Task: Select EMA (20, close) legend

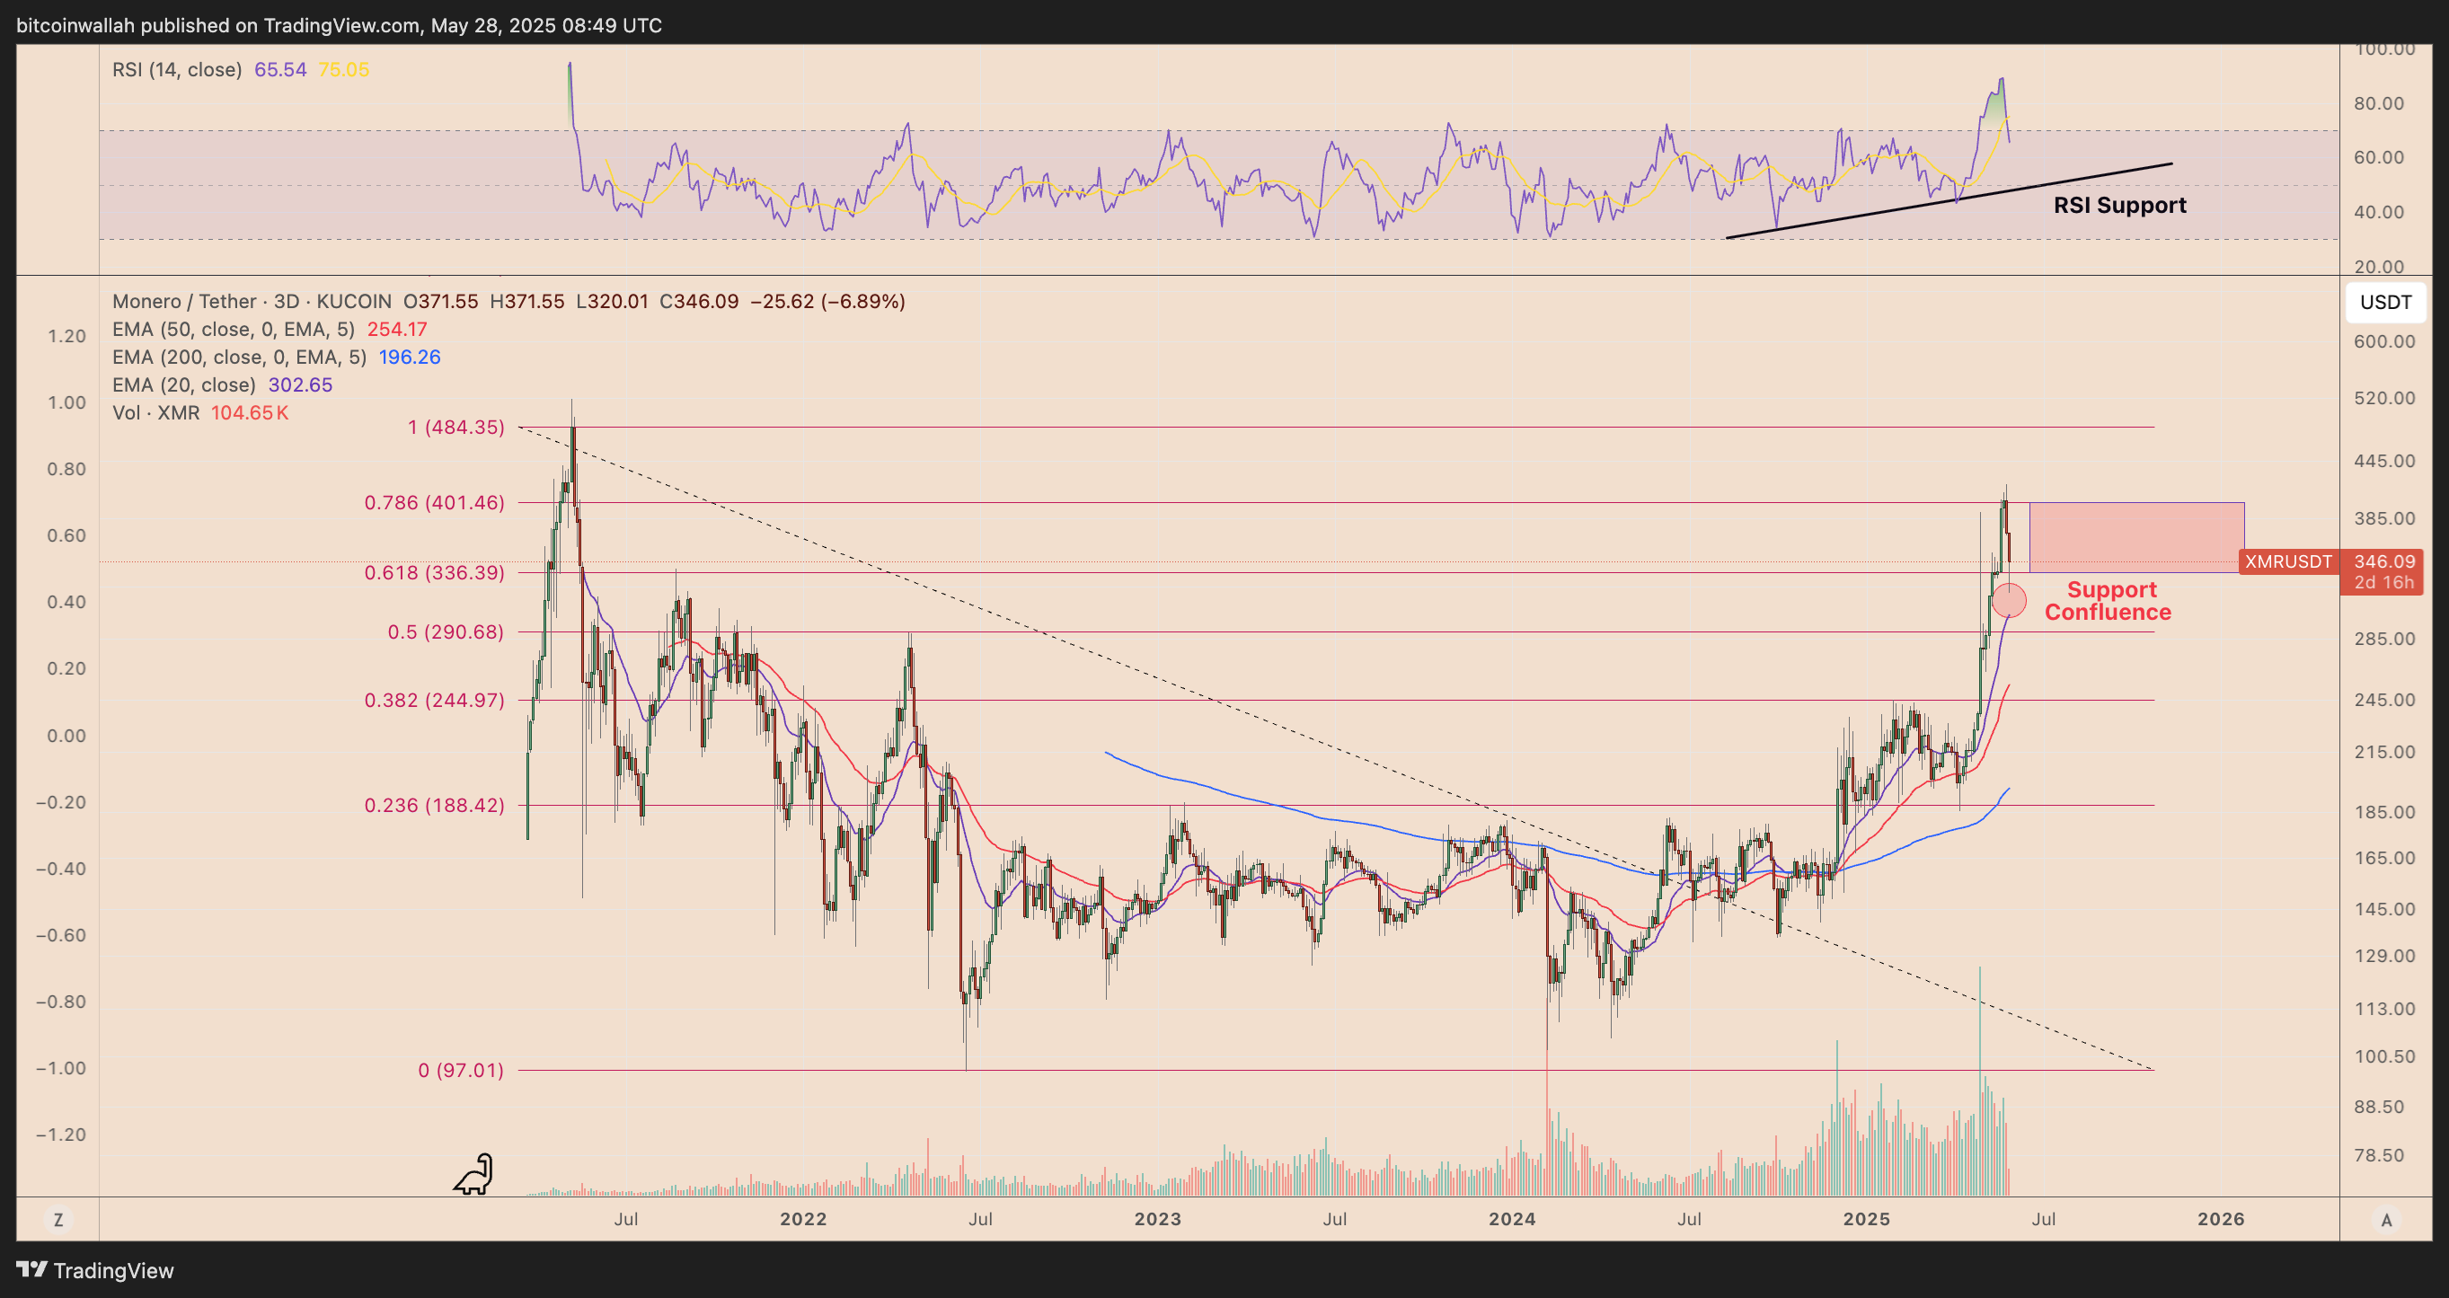Action: [x=183, y=385]
